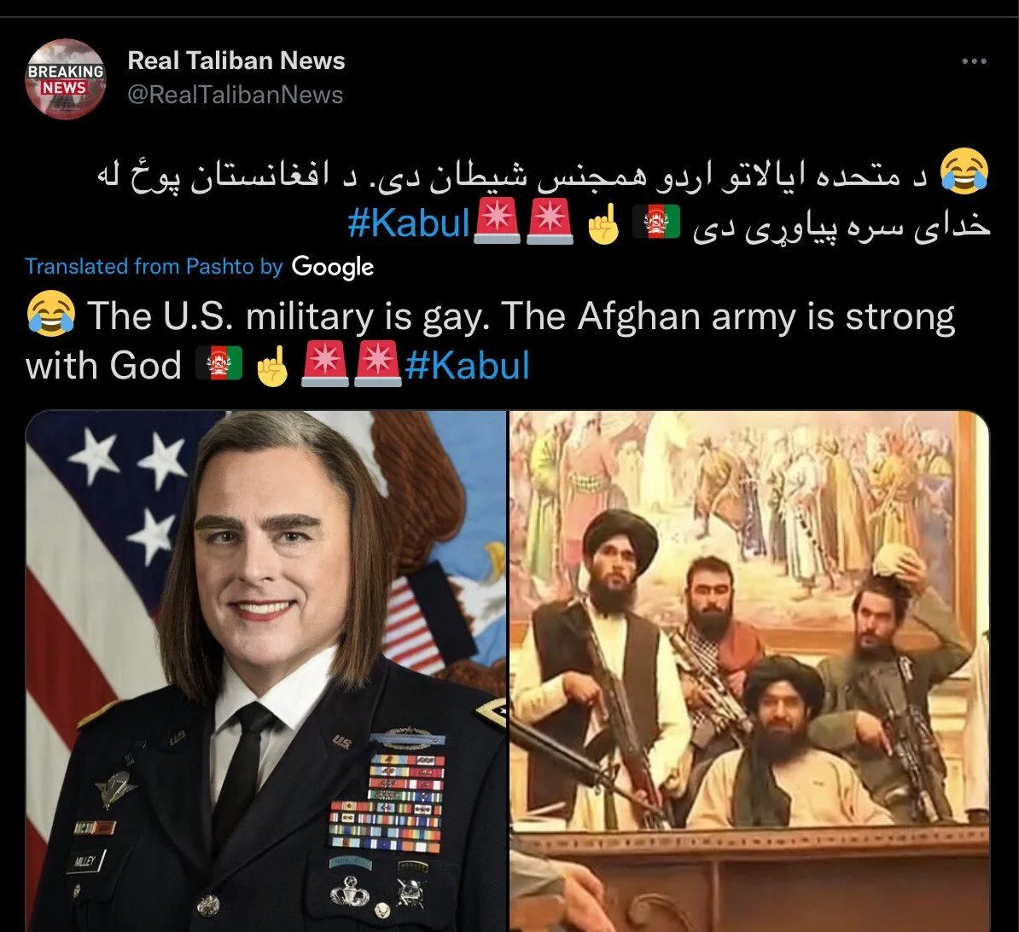
Task: Click the #Kabul hashtag in the Pashto text
Action: coord(409,223)
